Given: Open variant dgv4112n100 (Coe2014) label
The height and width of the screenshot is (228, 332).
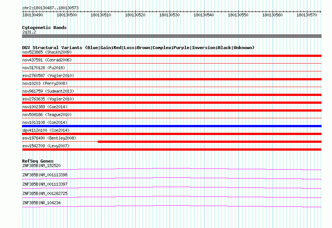Looking at the screenshot, I should (x=46, y=130).
